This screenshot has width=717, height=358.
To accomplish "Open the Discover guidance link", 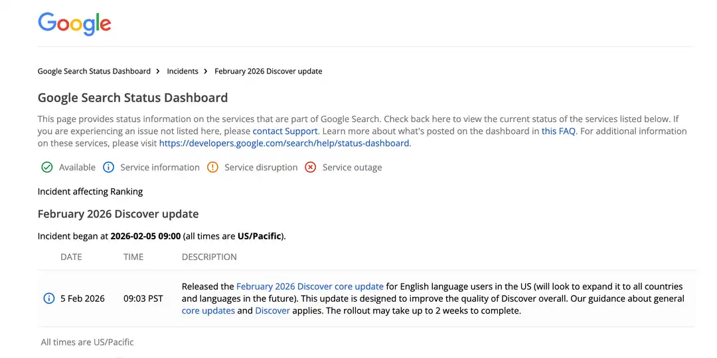I will [x=272, y=310].
